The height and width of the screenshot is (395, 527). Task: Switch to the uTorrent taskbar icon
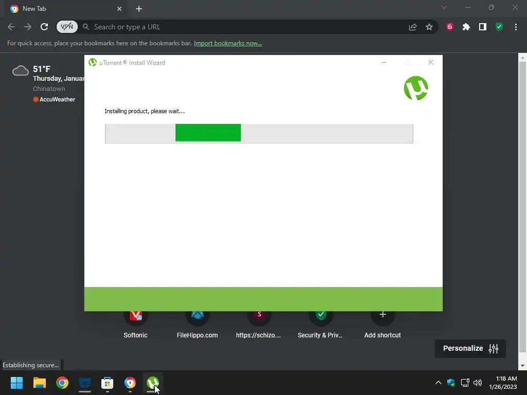tap(153, 383)
